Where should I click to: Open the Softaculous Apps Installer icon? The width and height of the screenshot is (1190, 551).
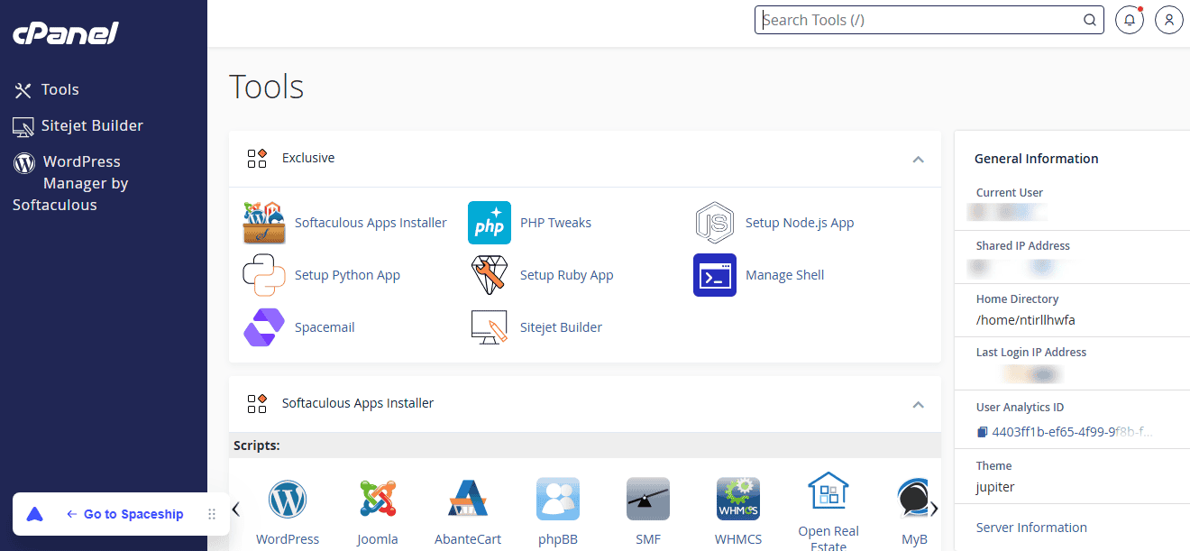tap(264, 223)
